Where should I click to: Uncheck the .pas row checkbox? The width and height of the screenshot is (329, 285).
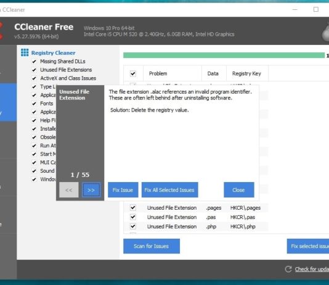[x=133, y=217]
